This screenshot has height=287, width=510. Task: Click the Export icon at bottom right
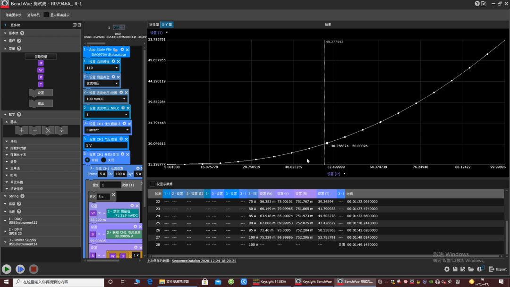click(498, 269)
